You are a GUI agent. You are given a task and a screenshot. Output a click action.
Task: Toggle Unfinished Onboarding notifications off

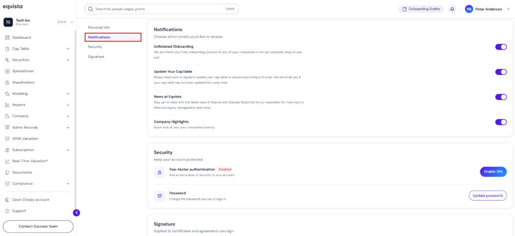[501, 47]
